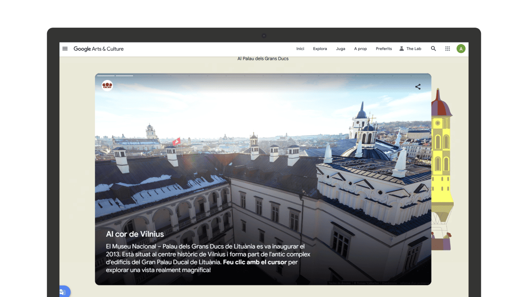Open Google Translate from the bottom corner
The width and height of the screenshot is (528, 297).
point(62,292)
